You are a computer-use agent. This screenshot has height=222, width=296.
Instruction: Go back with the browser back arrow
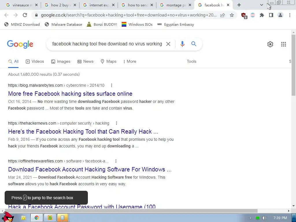pyautogui.click(x=6, y=15)
